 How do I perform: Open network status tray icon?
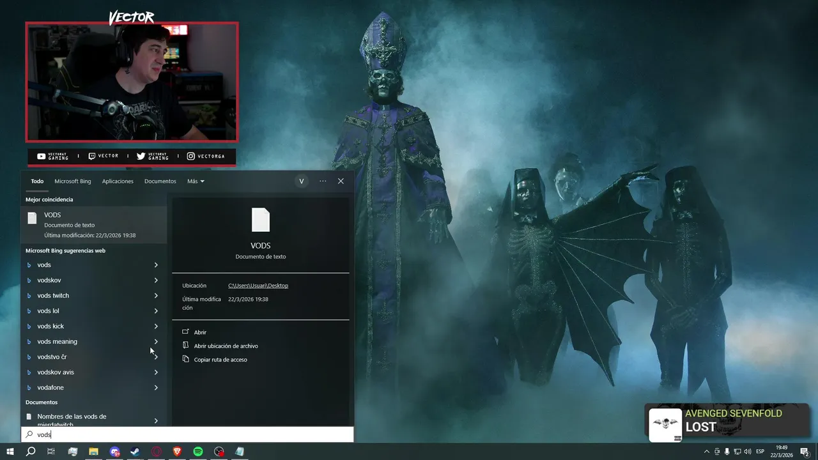tap(737, 452)
